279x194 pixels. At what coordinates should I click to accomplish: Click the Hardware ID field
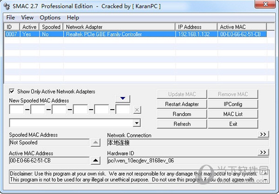(188, 161)
